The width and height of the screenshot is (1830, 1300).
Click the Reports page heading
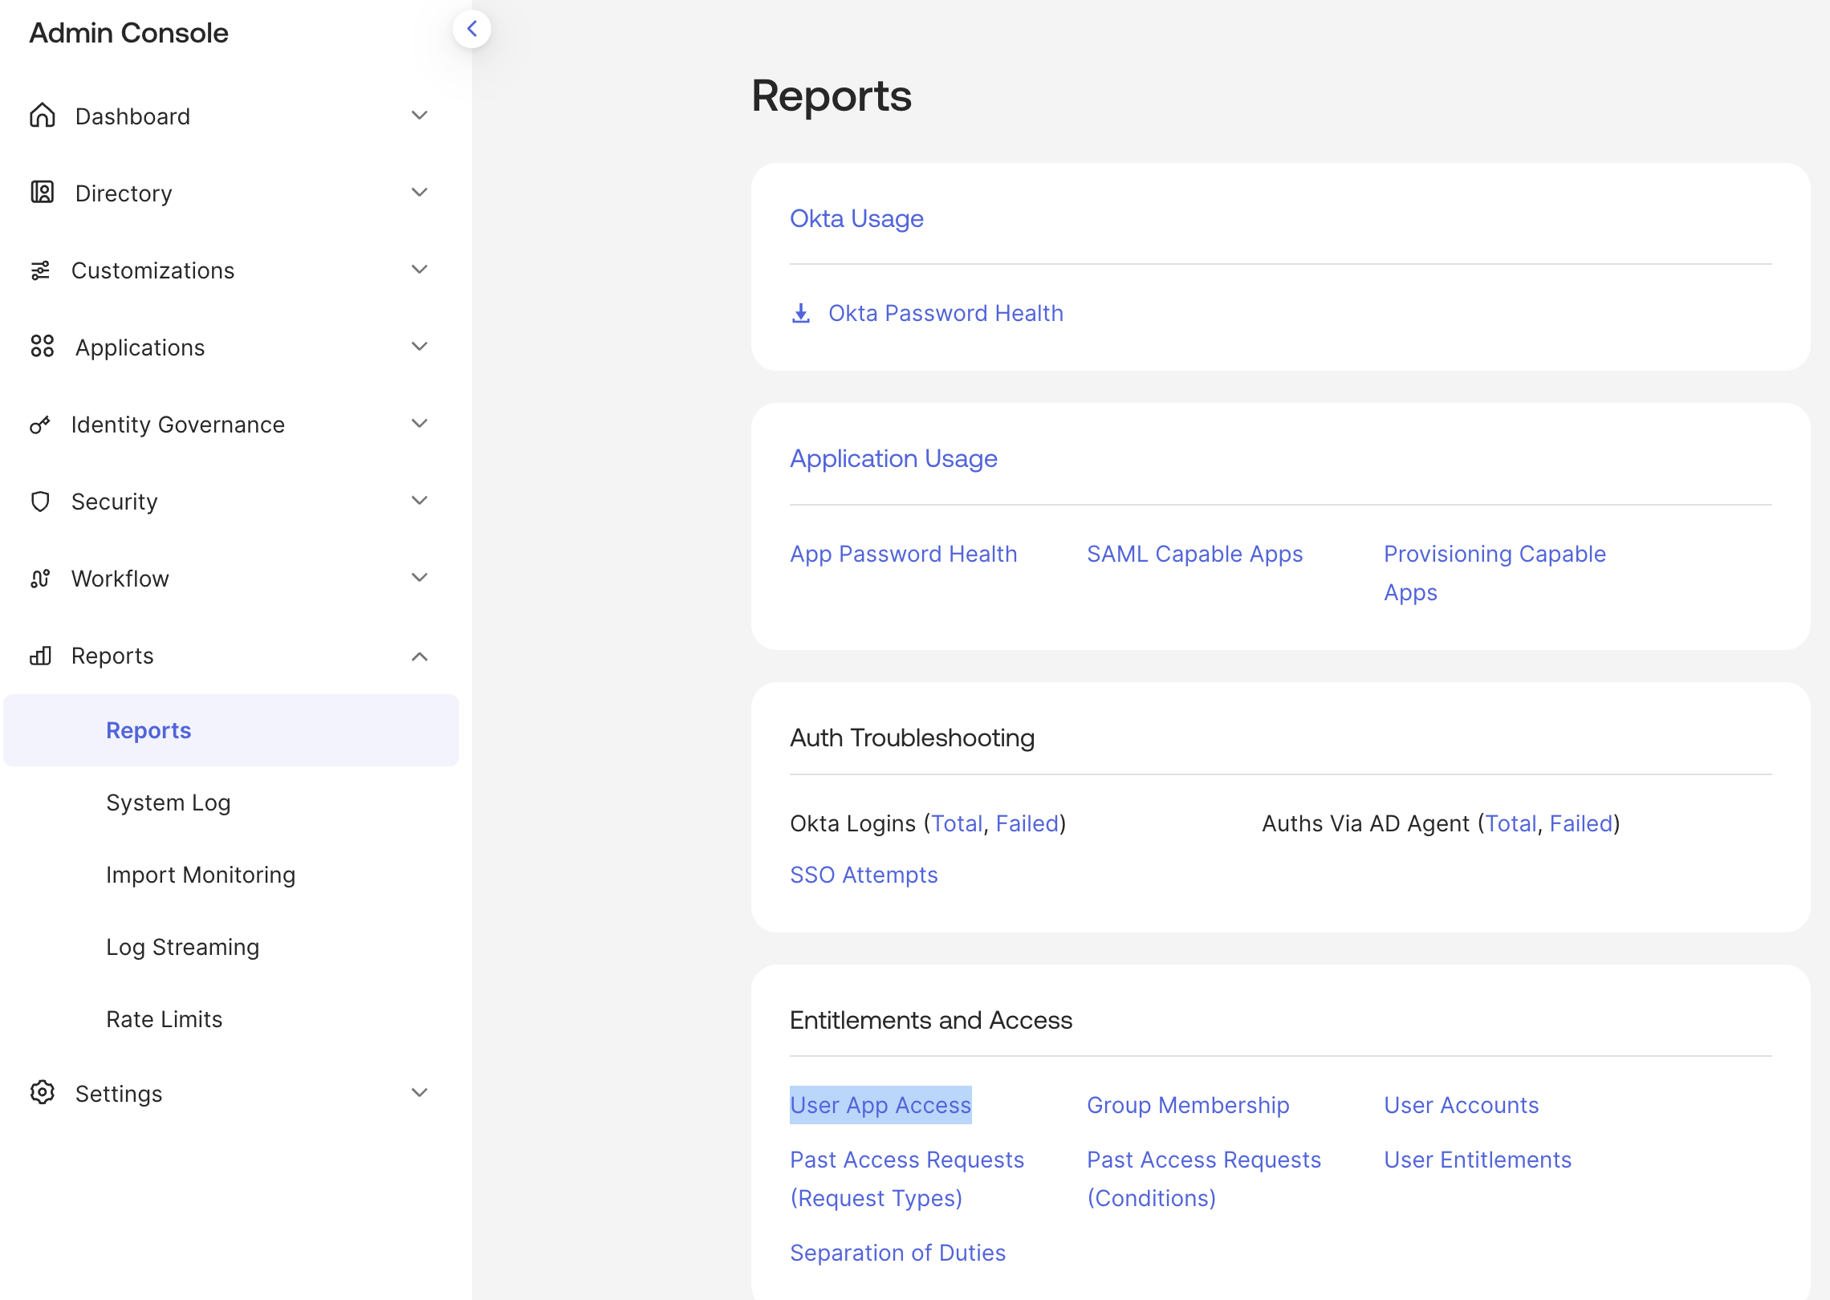[x=832, y=95]
